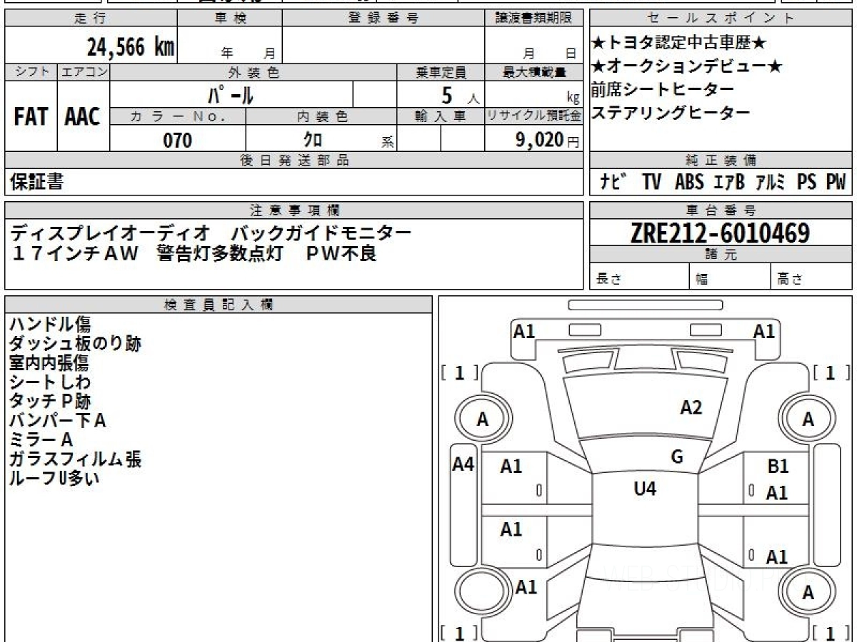
Task: Click the 検査員記入欄 section header
Action: [219, 304]
